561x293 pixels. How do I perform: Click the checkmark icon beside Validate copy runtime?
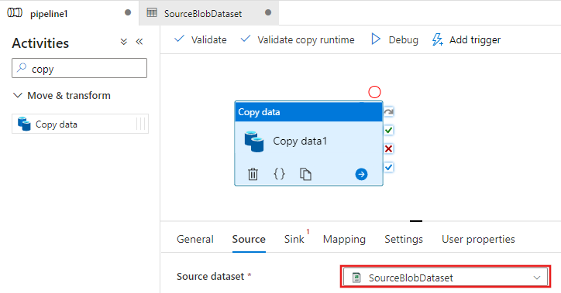pos(246,39)
